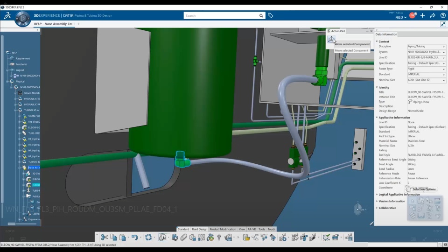Close the Action Pad panel
Image resolution: width=448 pixels, height=252 pixels.
pos(371,31)
